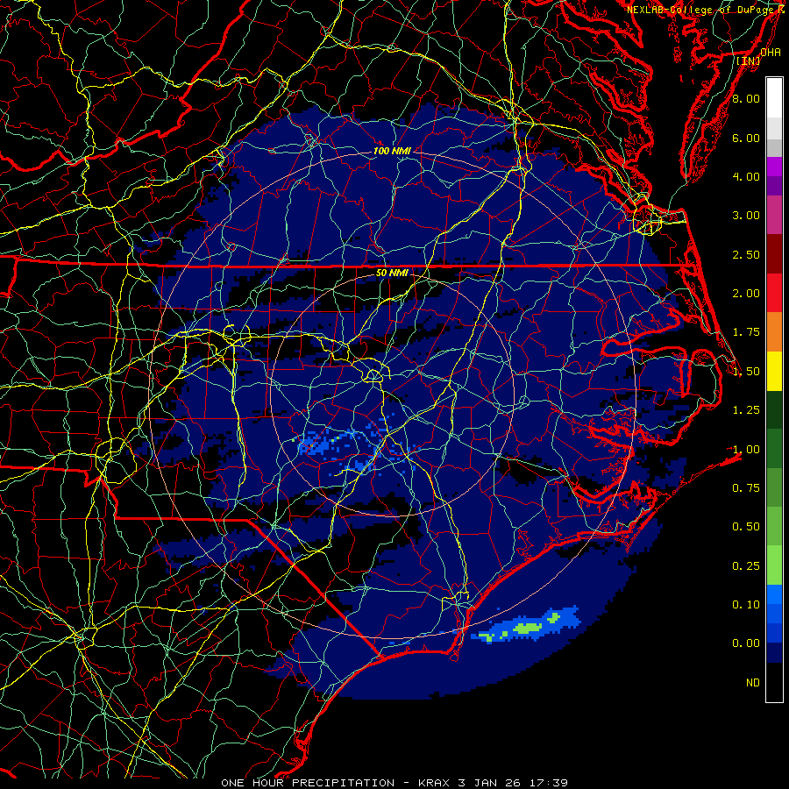
Task: Select the dark maroon legend swatch
Action: pyautogui.click(x=774, y=254)
